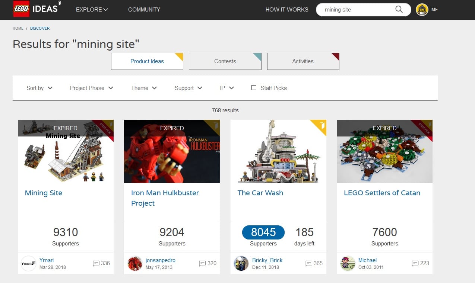Viewport: 475px width, 283px height.
Task: Click the yellow bookmark corner on The Car Wash
Action: pos(321,125)
